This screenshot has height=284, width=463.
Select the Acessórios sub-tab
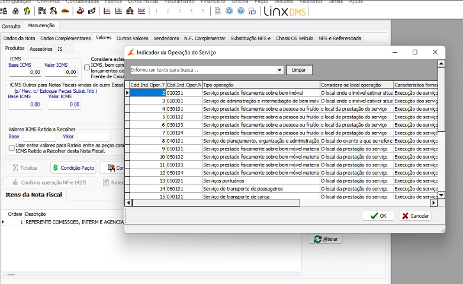(x=41, y=49)
